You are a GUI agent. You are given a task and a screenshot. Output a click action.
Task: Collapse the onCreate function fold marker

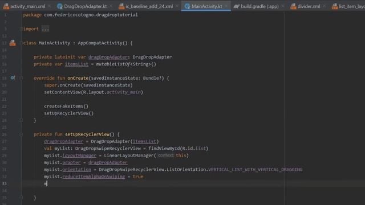click(x=21, y=78)
